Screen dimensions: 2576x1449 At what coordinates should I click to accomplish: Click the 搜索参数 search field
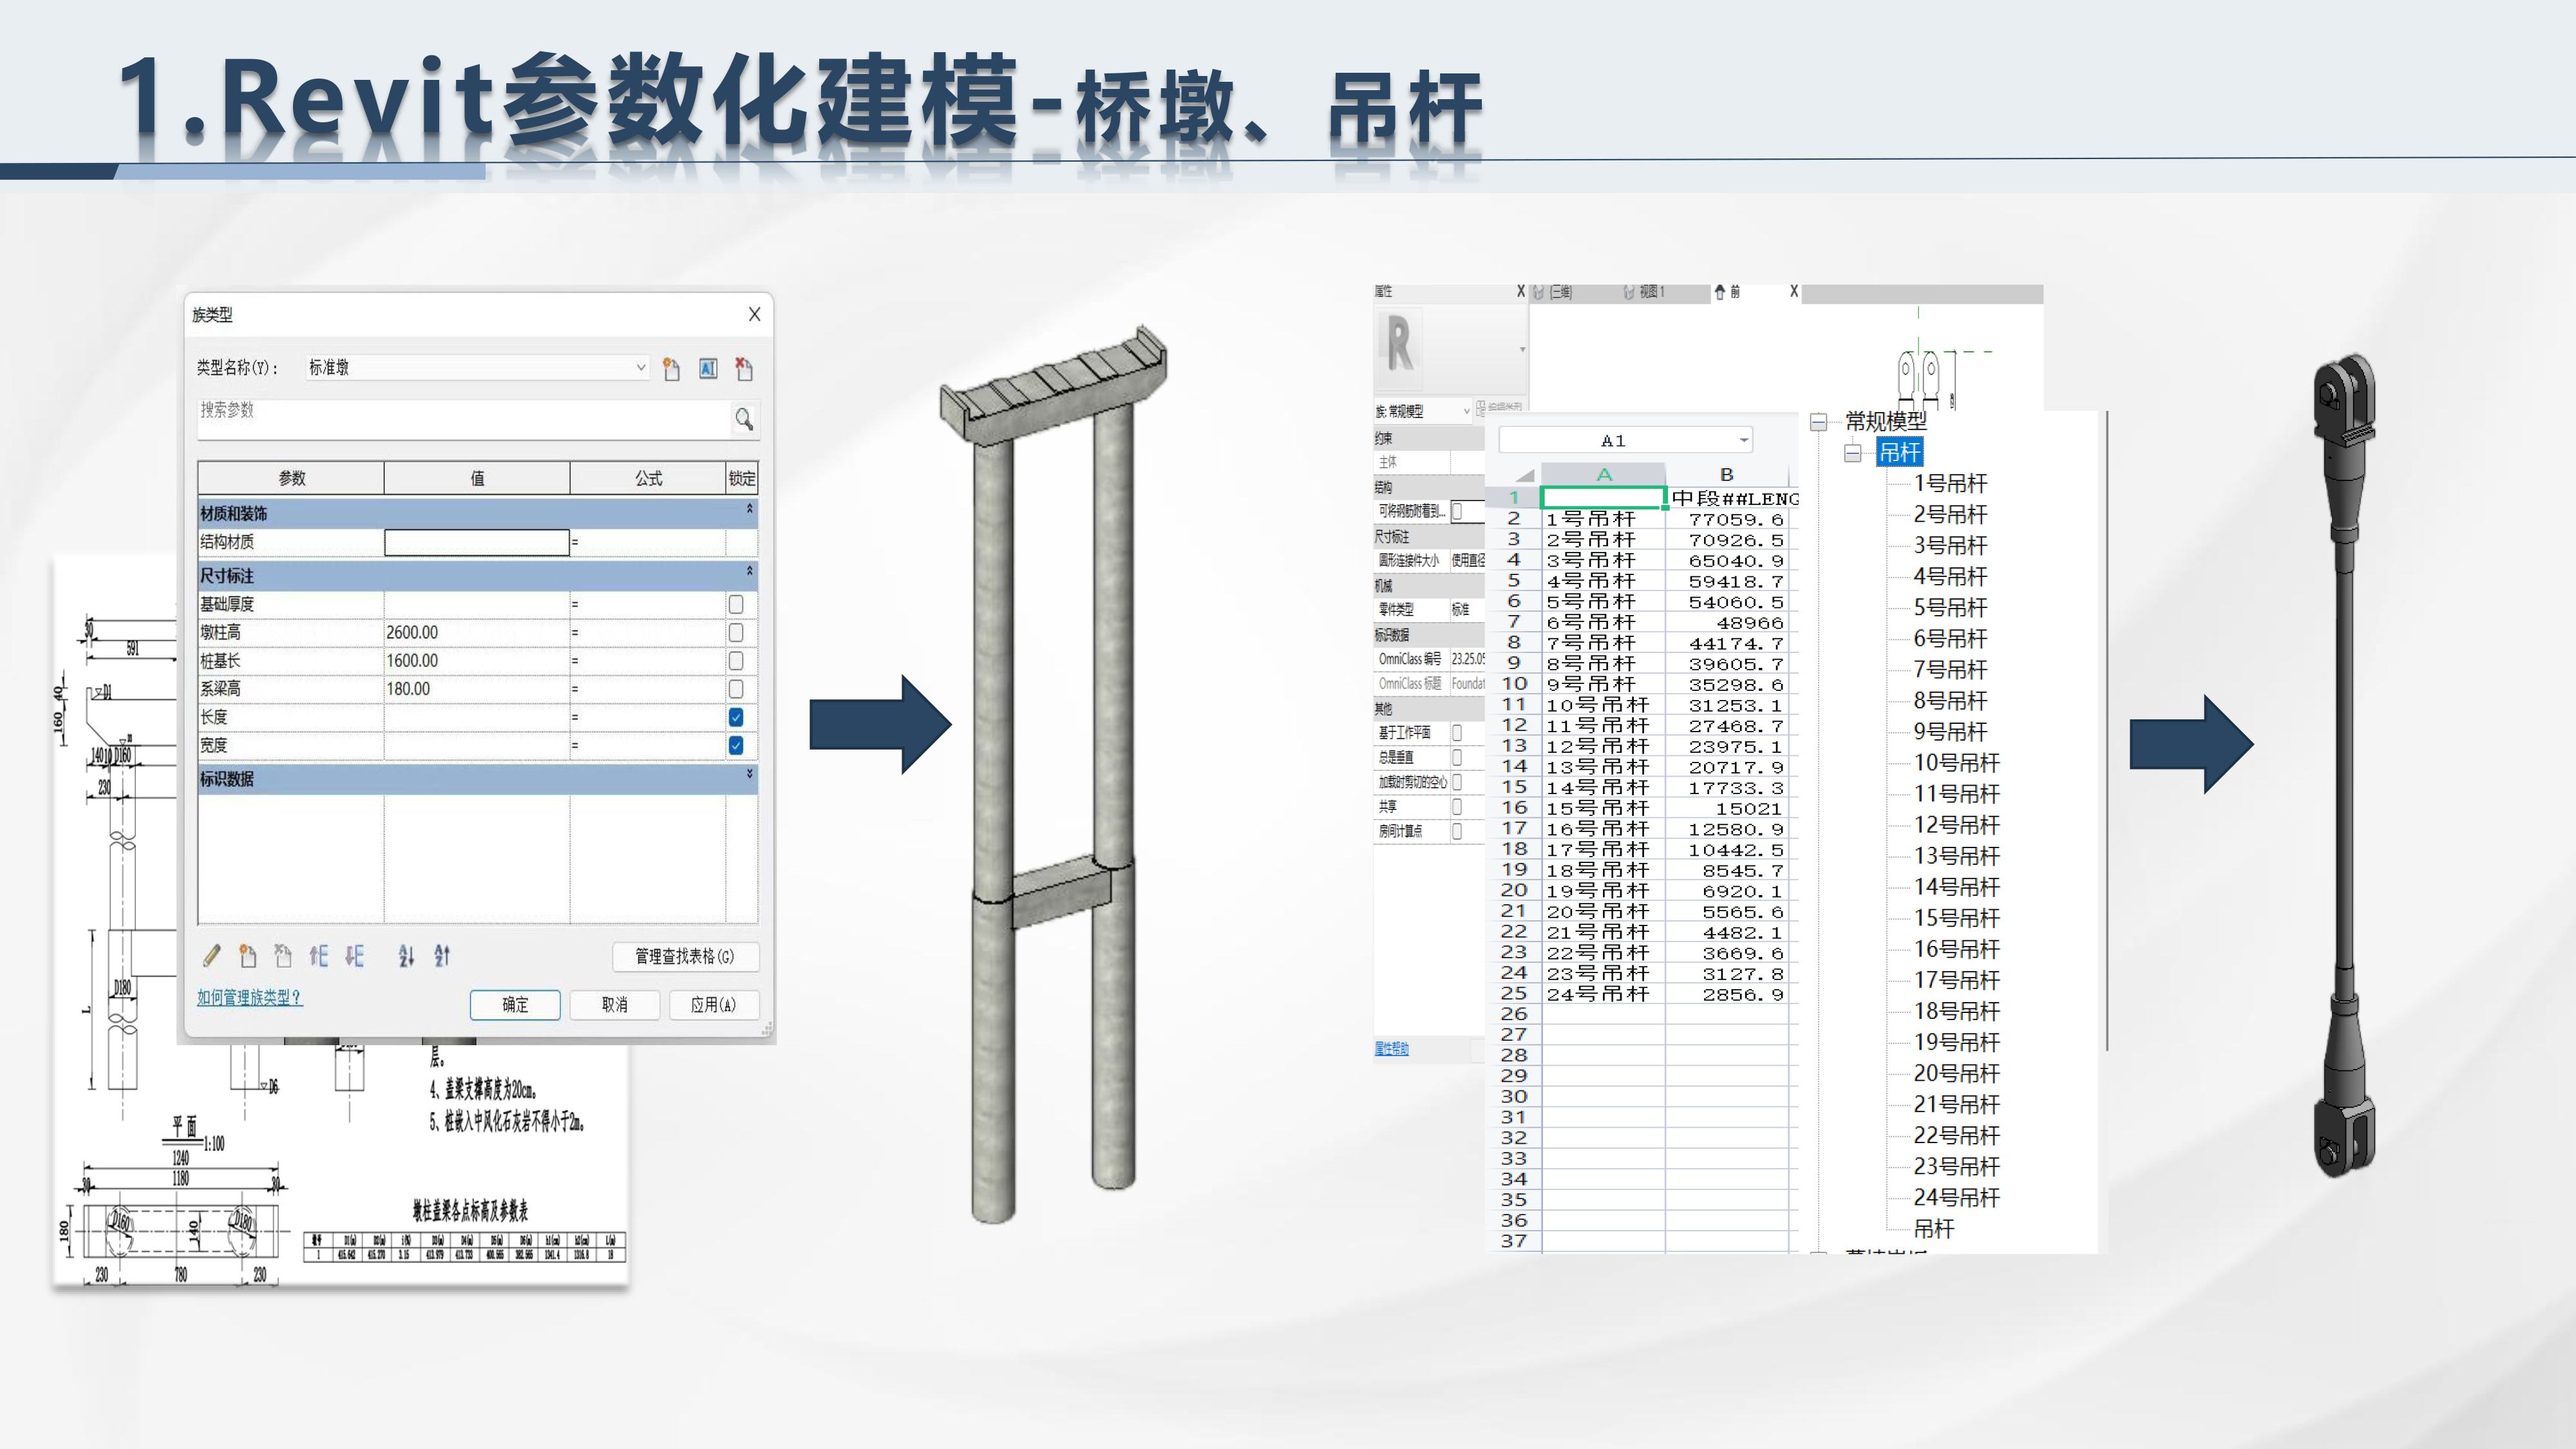463,419
